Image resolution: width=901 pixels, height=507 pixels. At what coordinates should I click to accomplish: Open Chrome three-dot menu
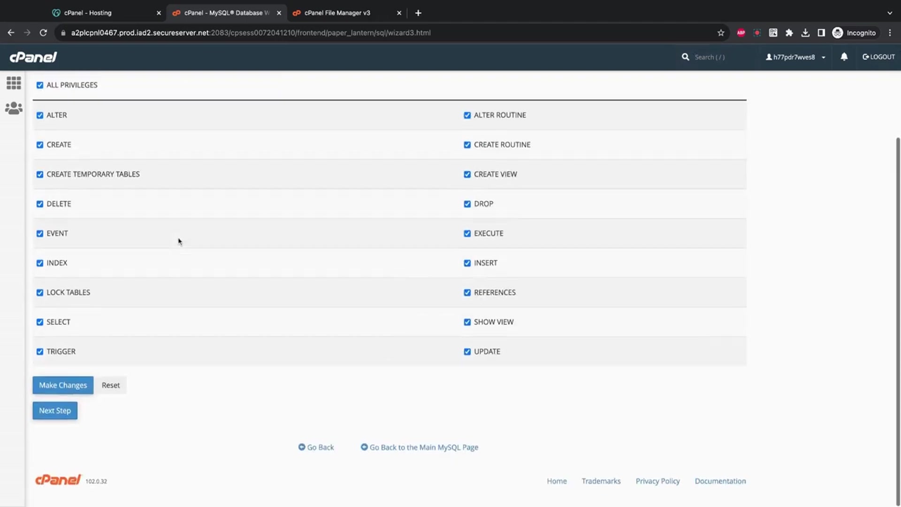890,33
